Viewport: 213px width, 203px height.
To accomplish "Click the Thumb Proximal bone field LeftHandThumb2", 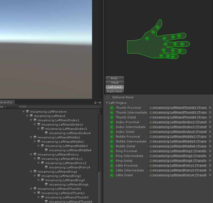I will [178, 108].
